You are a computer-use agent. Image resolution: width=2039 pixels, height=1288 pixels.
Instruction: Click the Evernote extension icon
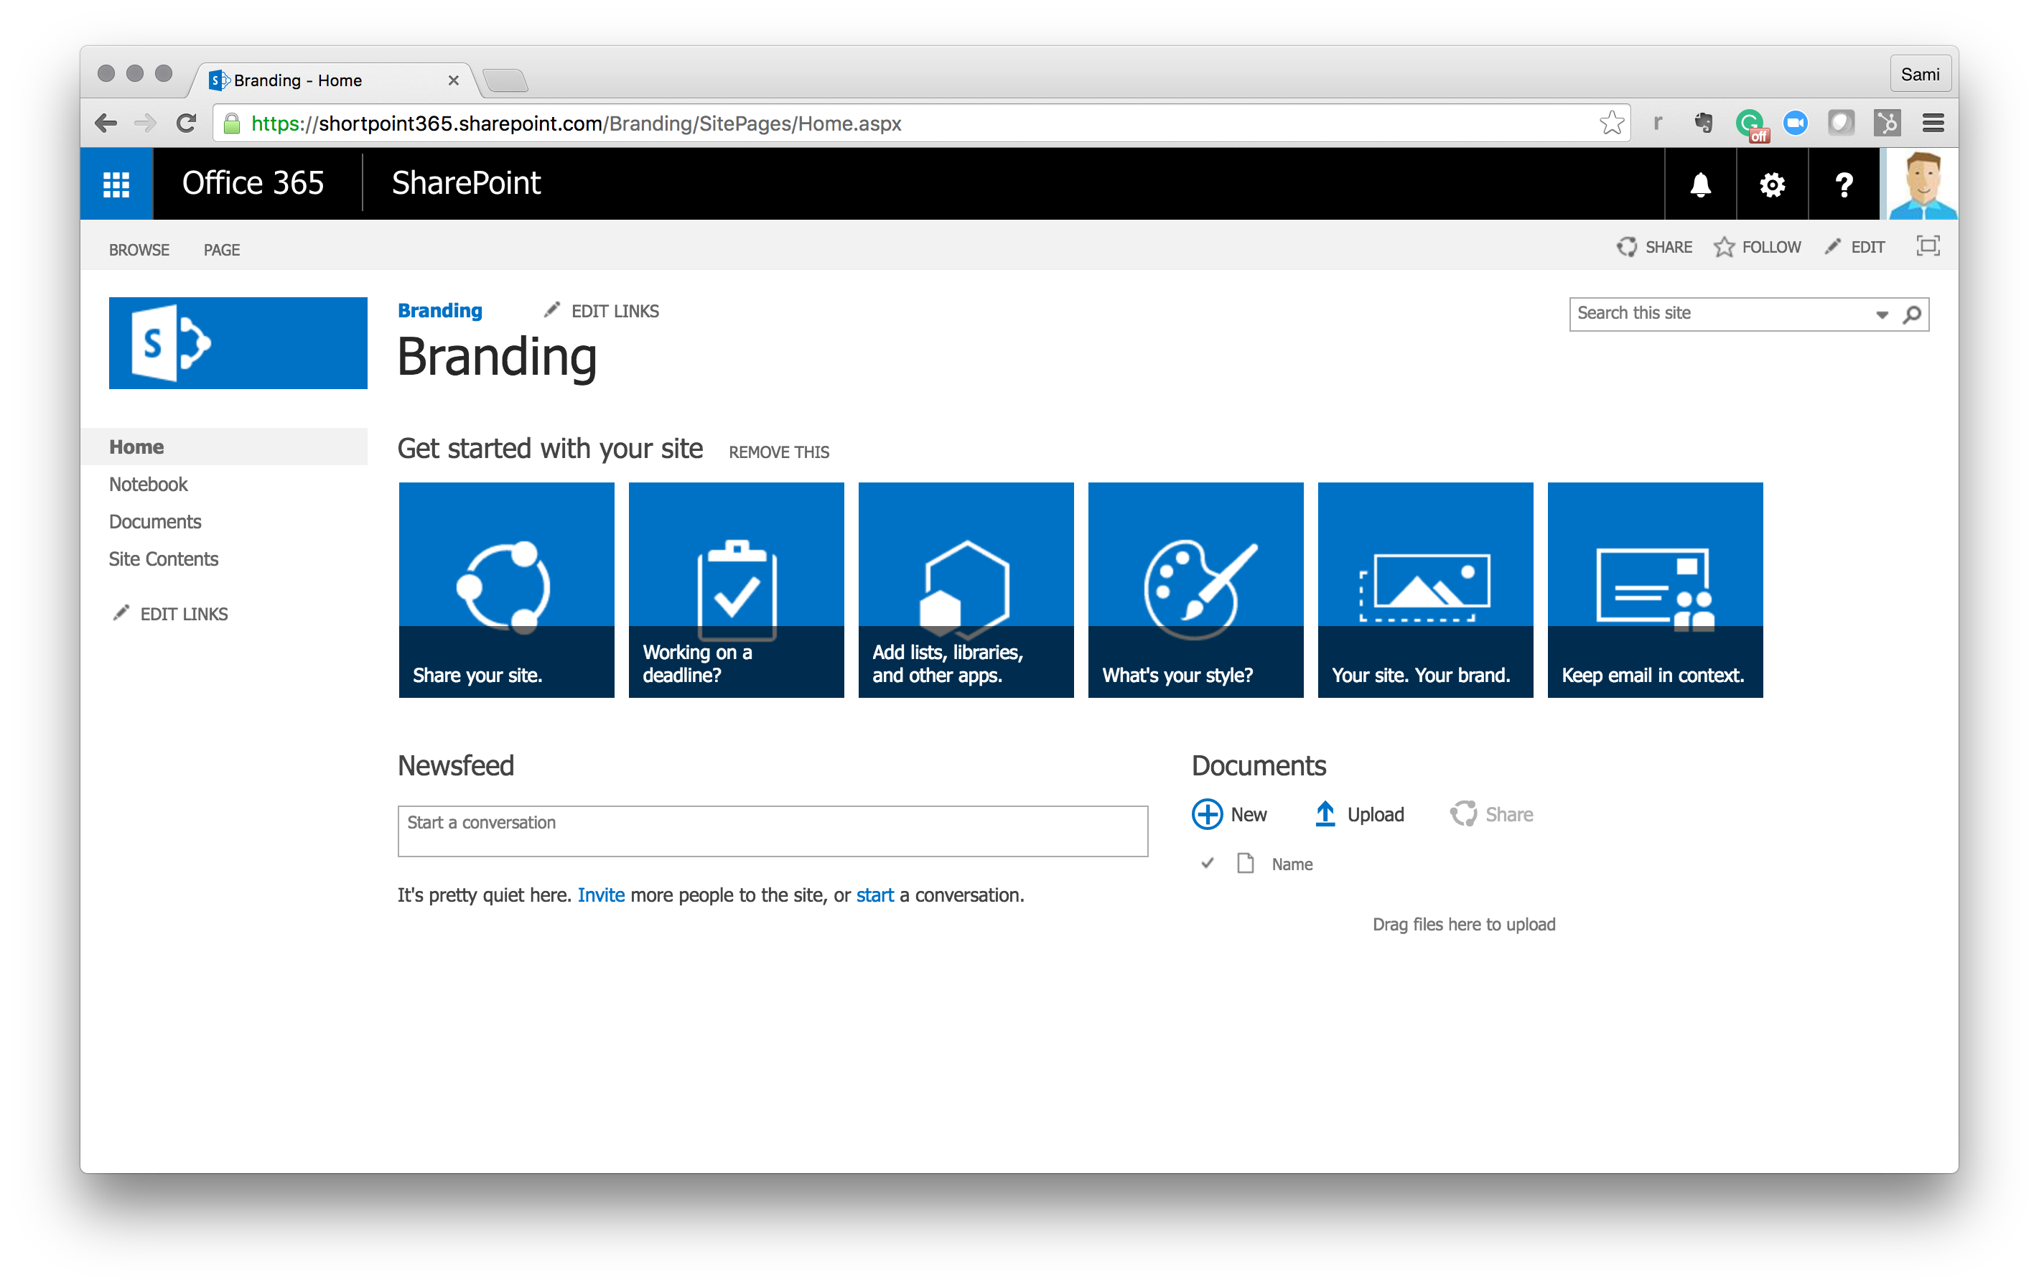click(x=1703, y=123)
